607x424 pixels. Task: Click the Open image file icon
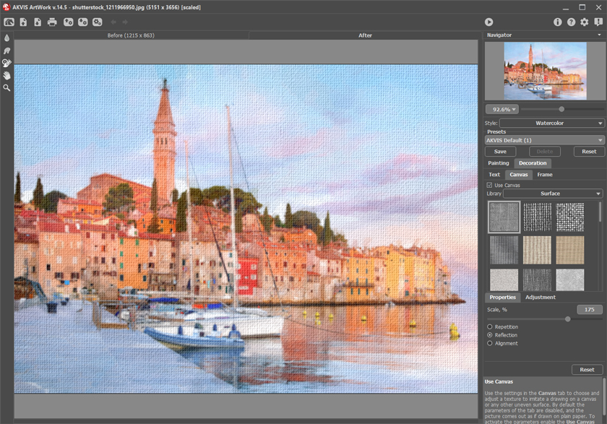pos(23,22)
